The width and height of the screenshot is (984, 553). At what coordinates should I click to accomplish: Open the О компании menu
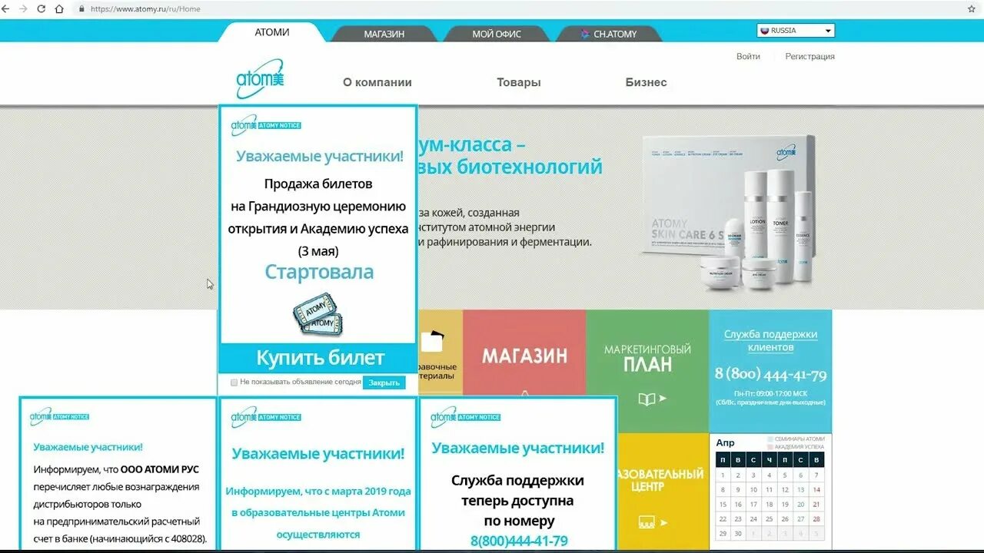377,82
